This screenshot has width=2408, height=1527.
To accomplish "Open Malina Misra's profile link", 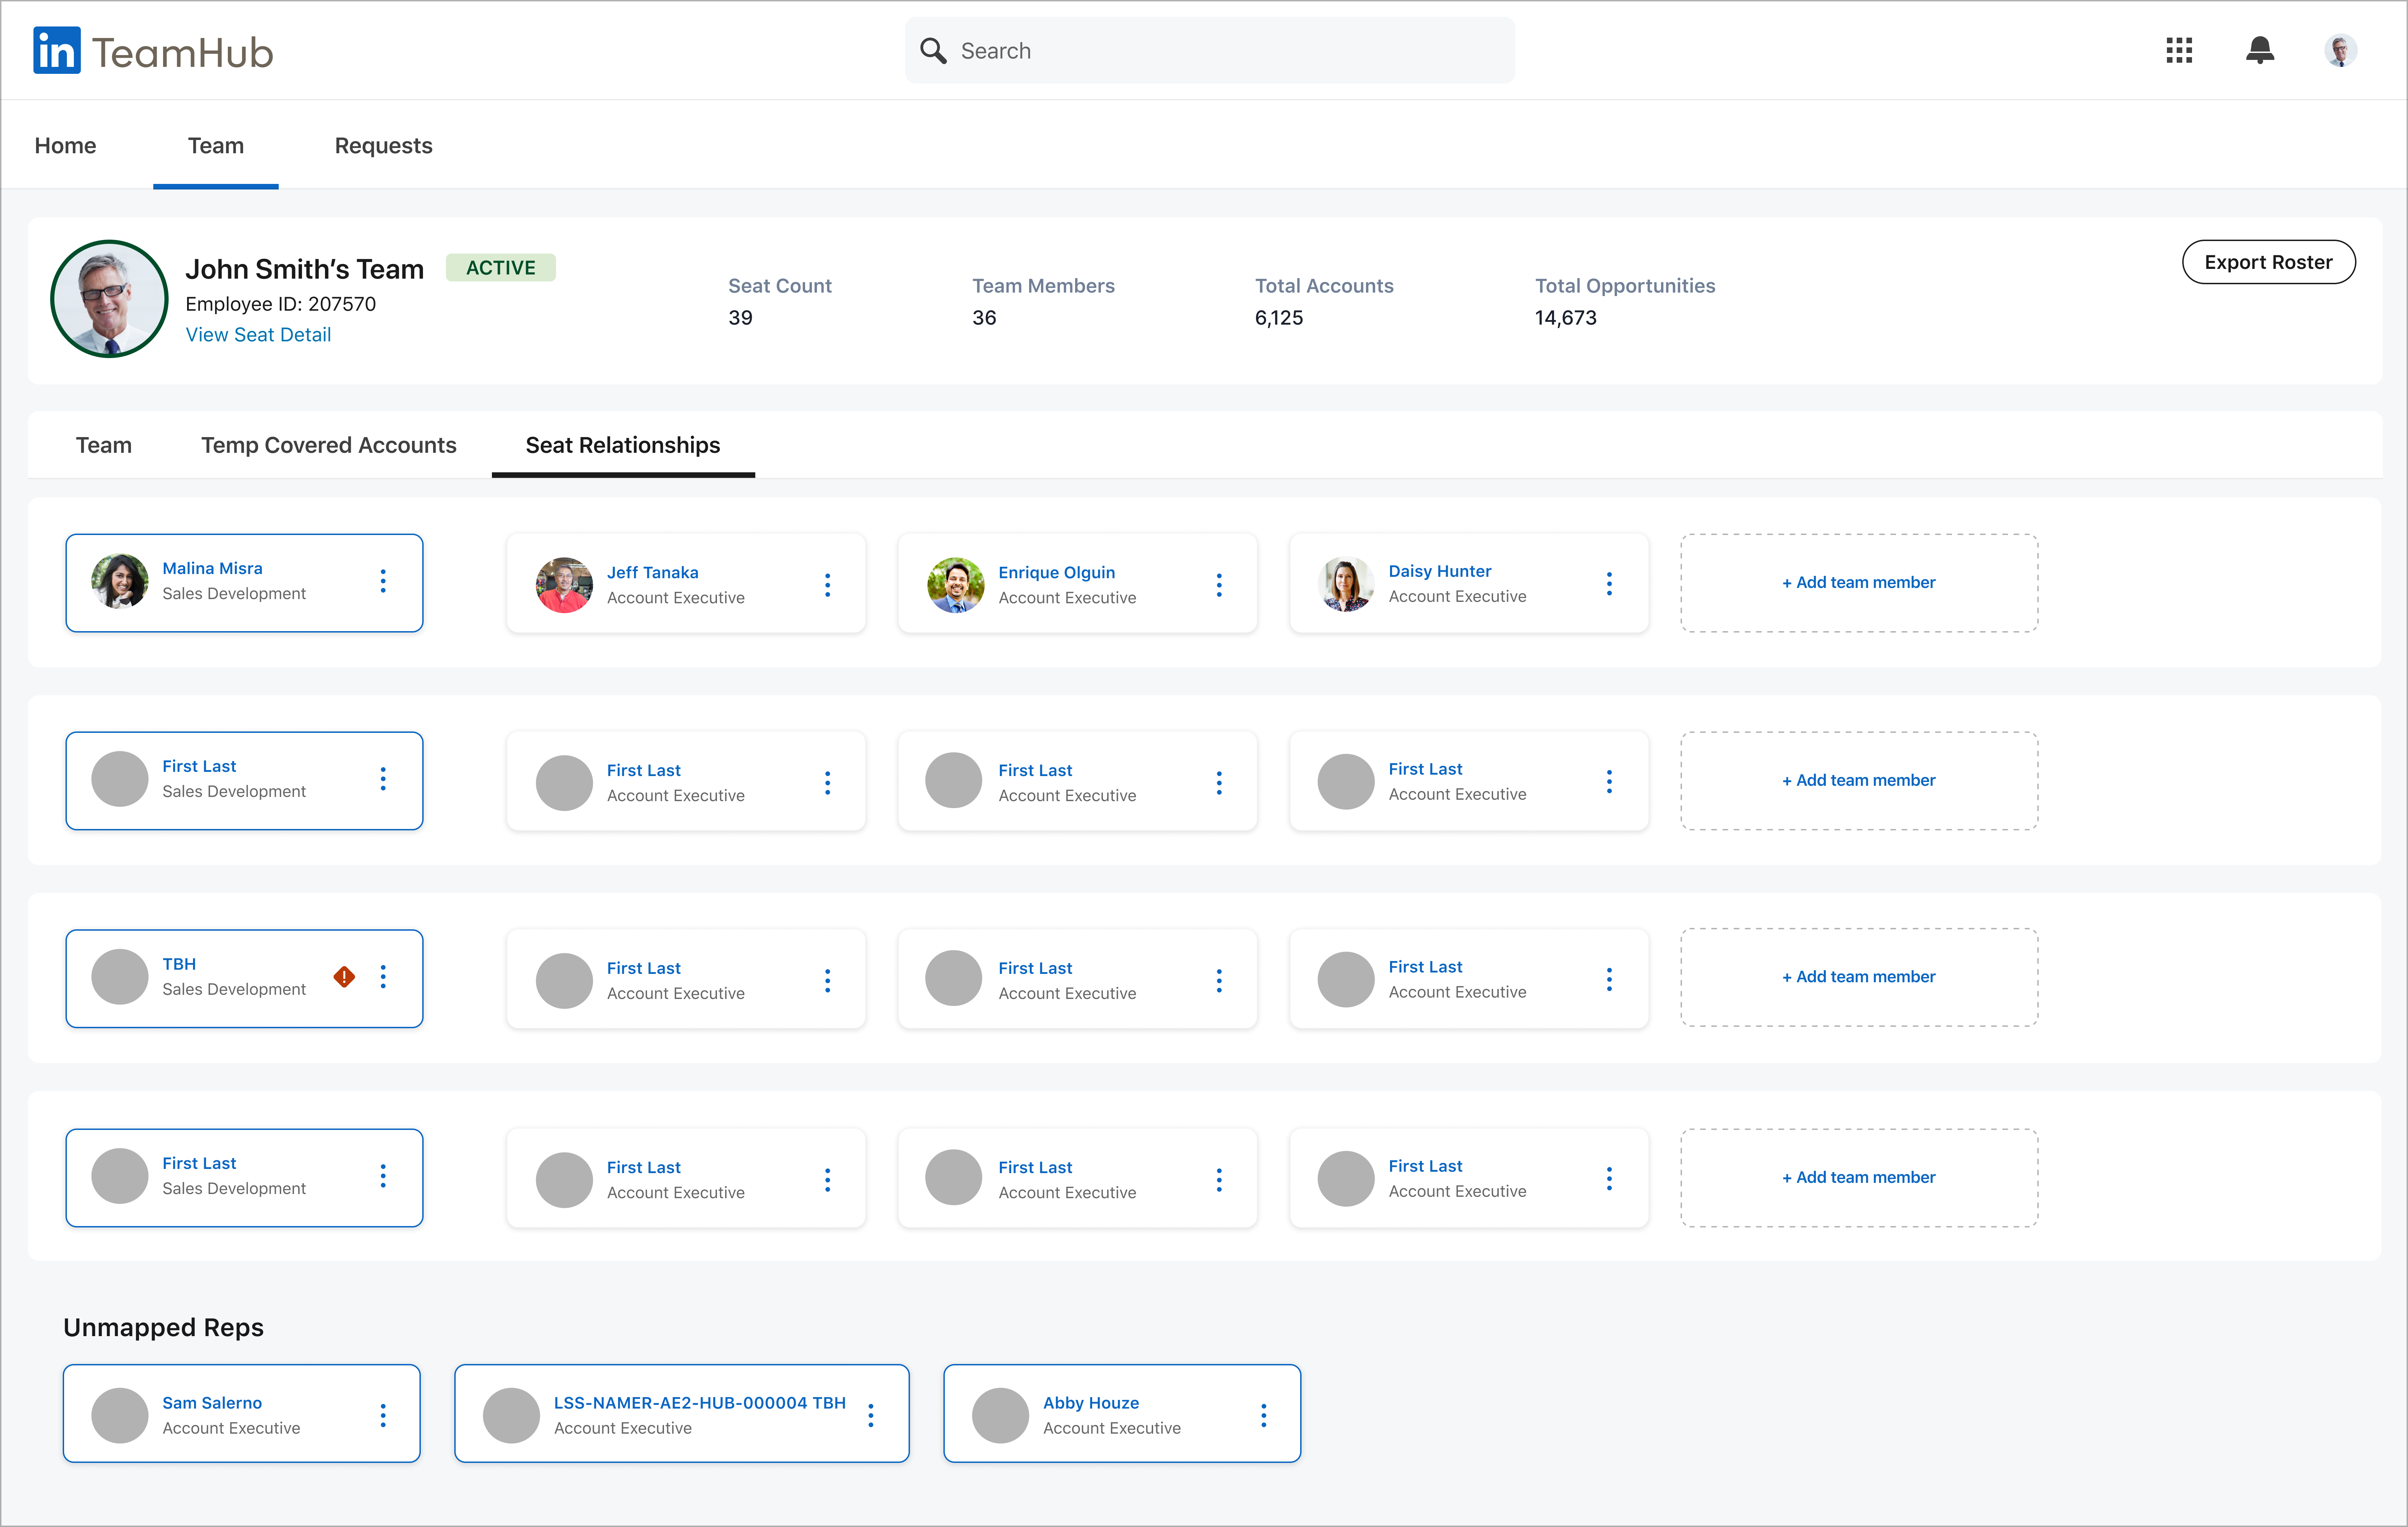I will pos(213,568).
